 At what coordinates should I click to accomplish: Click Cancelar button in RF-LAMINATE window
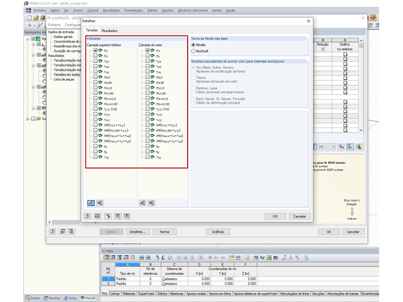[x=353, y=232]
